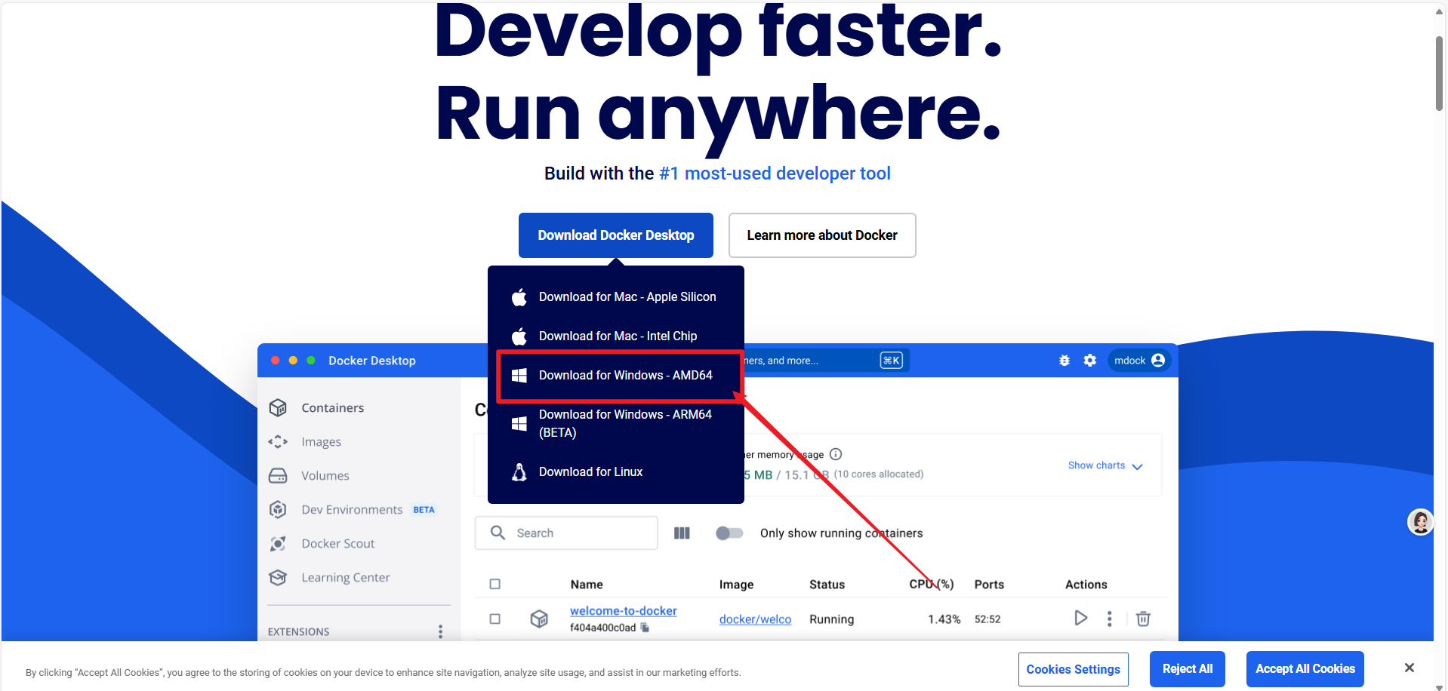Click the 1.43% CPU value
1448x691 pixels.
[944, 619]
